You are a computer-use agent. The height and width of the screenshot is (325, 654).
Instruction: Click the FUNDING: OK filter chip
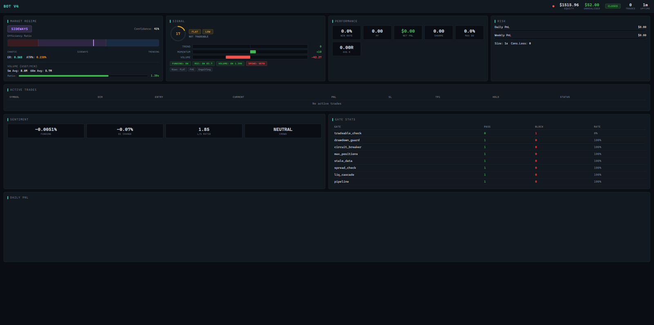pyautogui.click(x=180, y=64)
